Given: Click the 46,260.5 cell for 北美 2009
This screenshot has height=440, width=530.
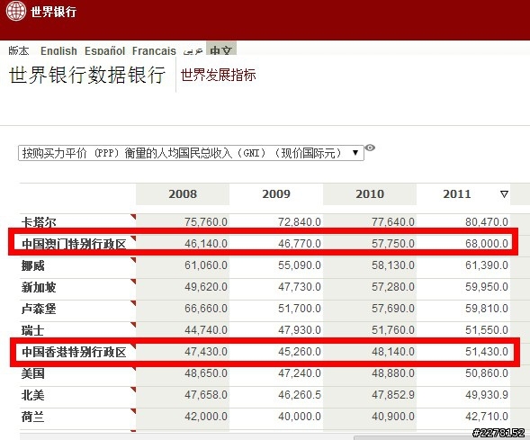Looking at the screenshot, I should [300, 395].
